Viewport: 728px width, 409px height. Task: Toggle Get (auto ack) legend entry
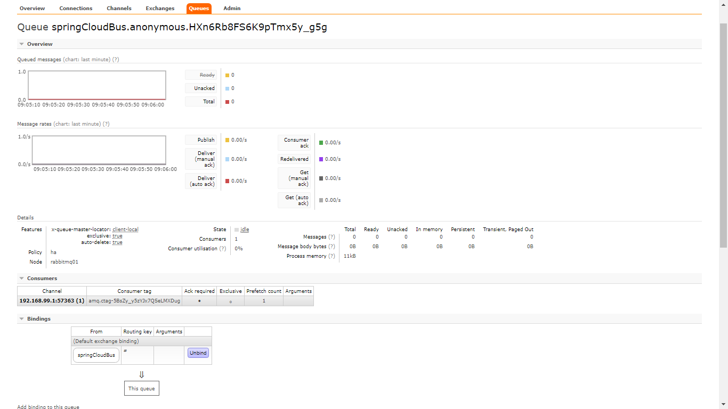[294, 200]
